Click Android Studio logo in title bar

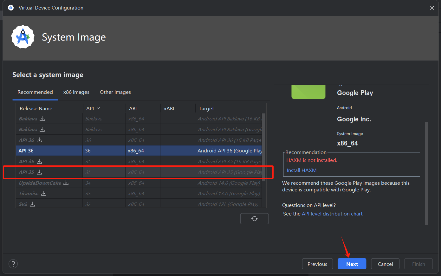(11, 8)
